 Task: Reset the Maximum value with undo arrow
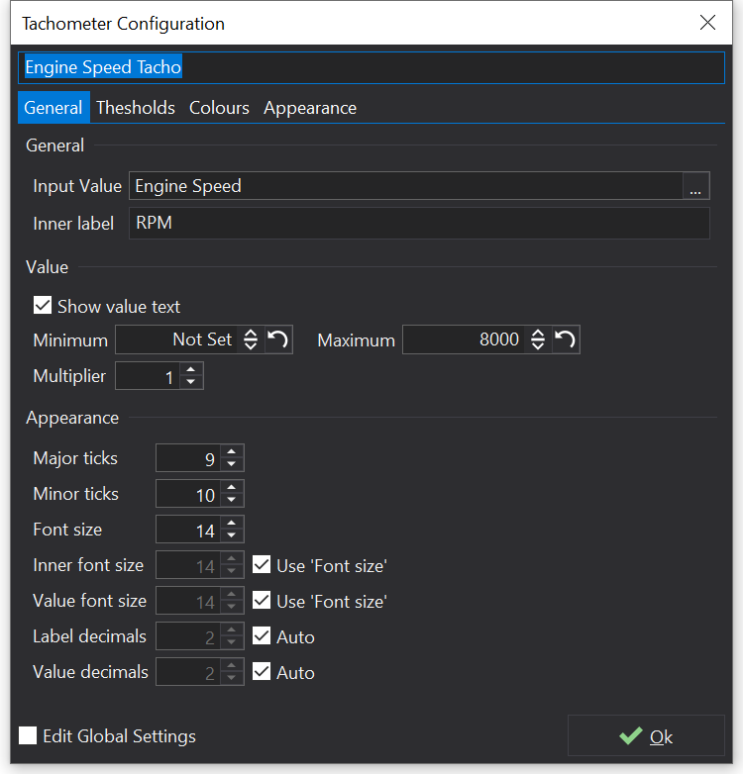coord(566,339)
